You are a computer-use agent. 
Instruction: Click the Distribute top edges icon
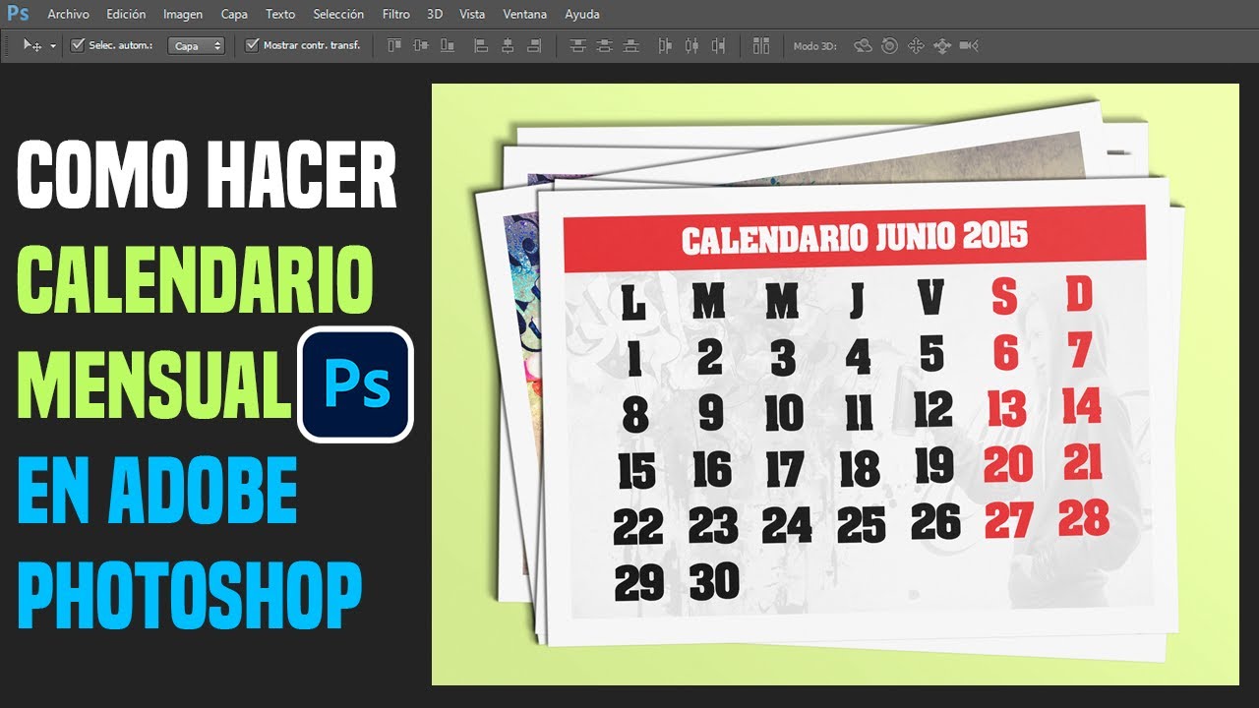coord(578,45)
